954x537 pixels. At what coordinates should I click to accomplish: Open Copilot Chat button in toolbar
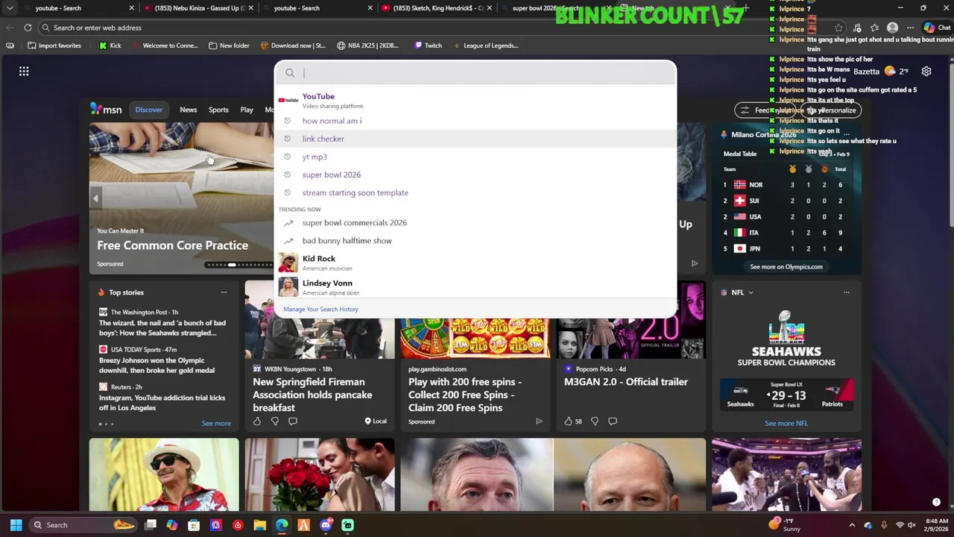click(937, 28)
